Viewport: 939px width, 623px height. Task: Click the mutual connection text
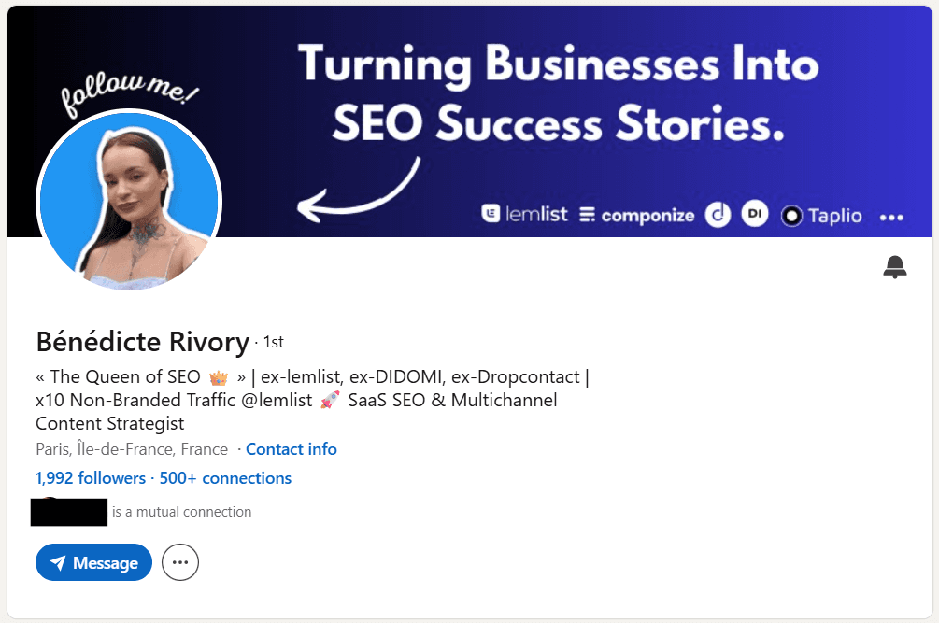click(181, 512)
